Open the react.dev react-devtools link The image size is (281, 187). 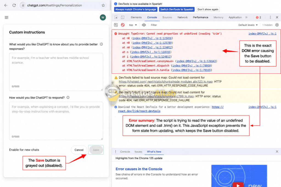(139, 111)
